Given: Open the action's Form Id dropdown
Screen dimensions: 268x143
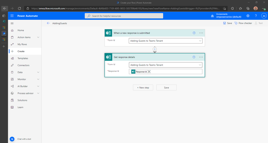Looking at the screenshot, I should pos(166,65).
